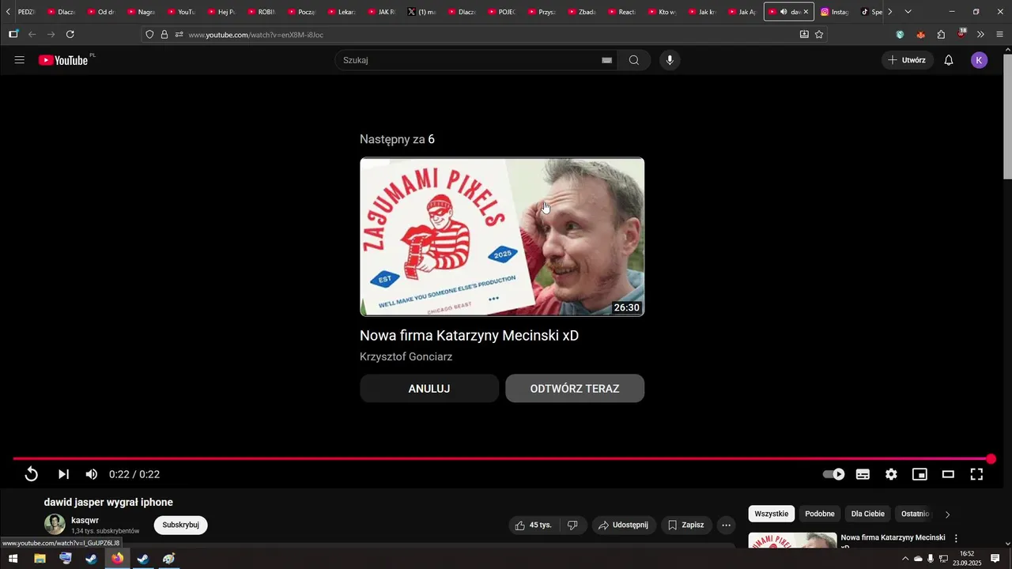This screenshot has width=1012, height=569.
Task: Reload the page in browser
Action: (70, 34)
